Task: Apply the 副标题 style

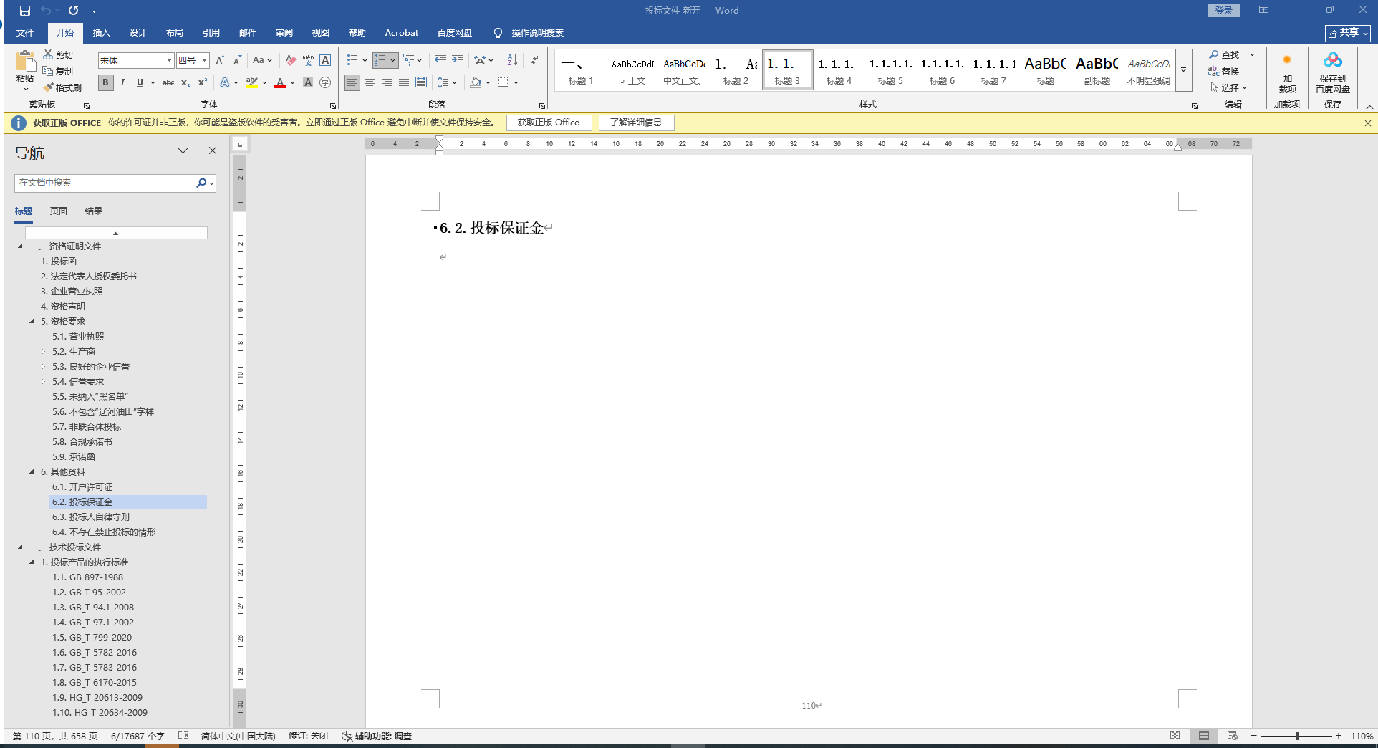Action: pos(1097,70)
